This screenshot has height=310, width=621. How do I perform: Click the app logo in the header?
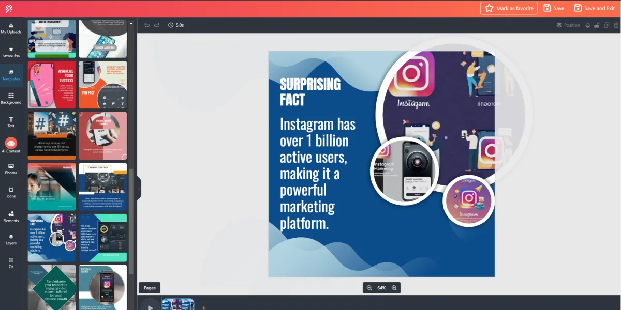coord(9,8)
